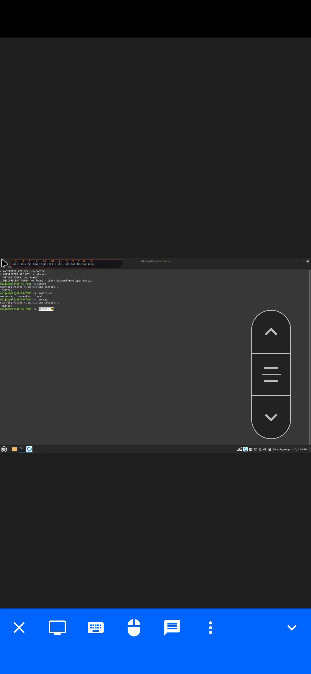
Task: Click the 'Shift' label in the gamepad overlay
Action: click(44, 264)
